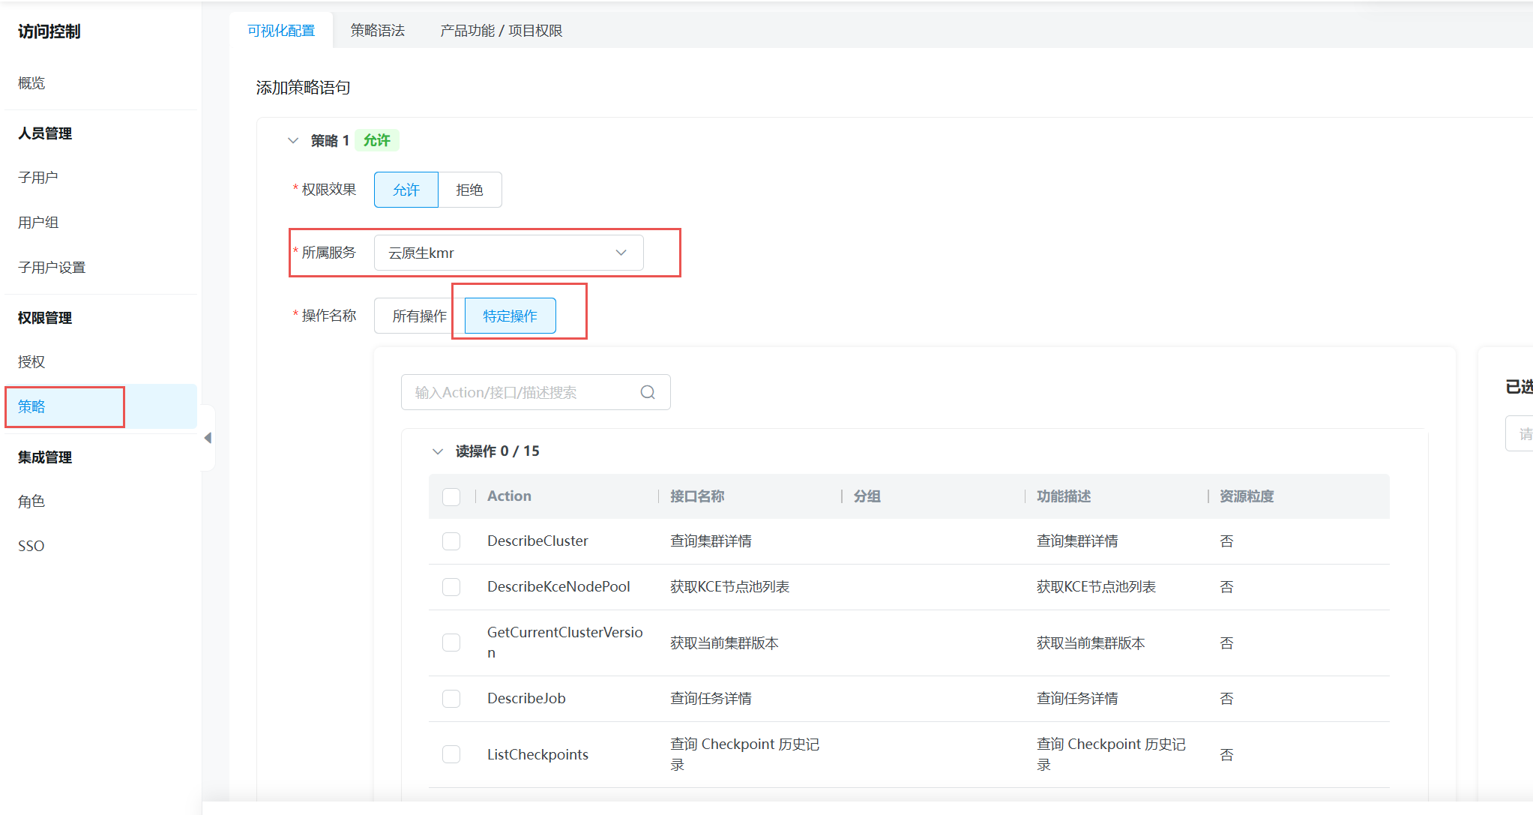The image size is (1533, 815).
Task: Click the search magnifier icon in Action search
Action: click(x=648, y=392)
